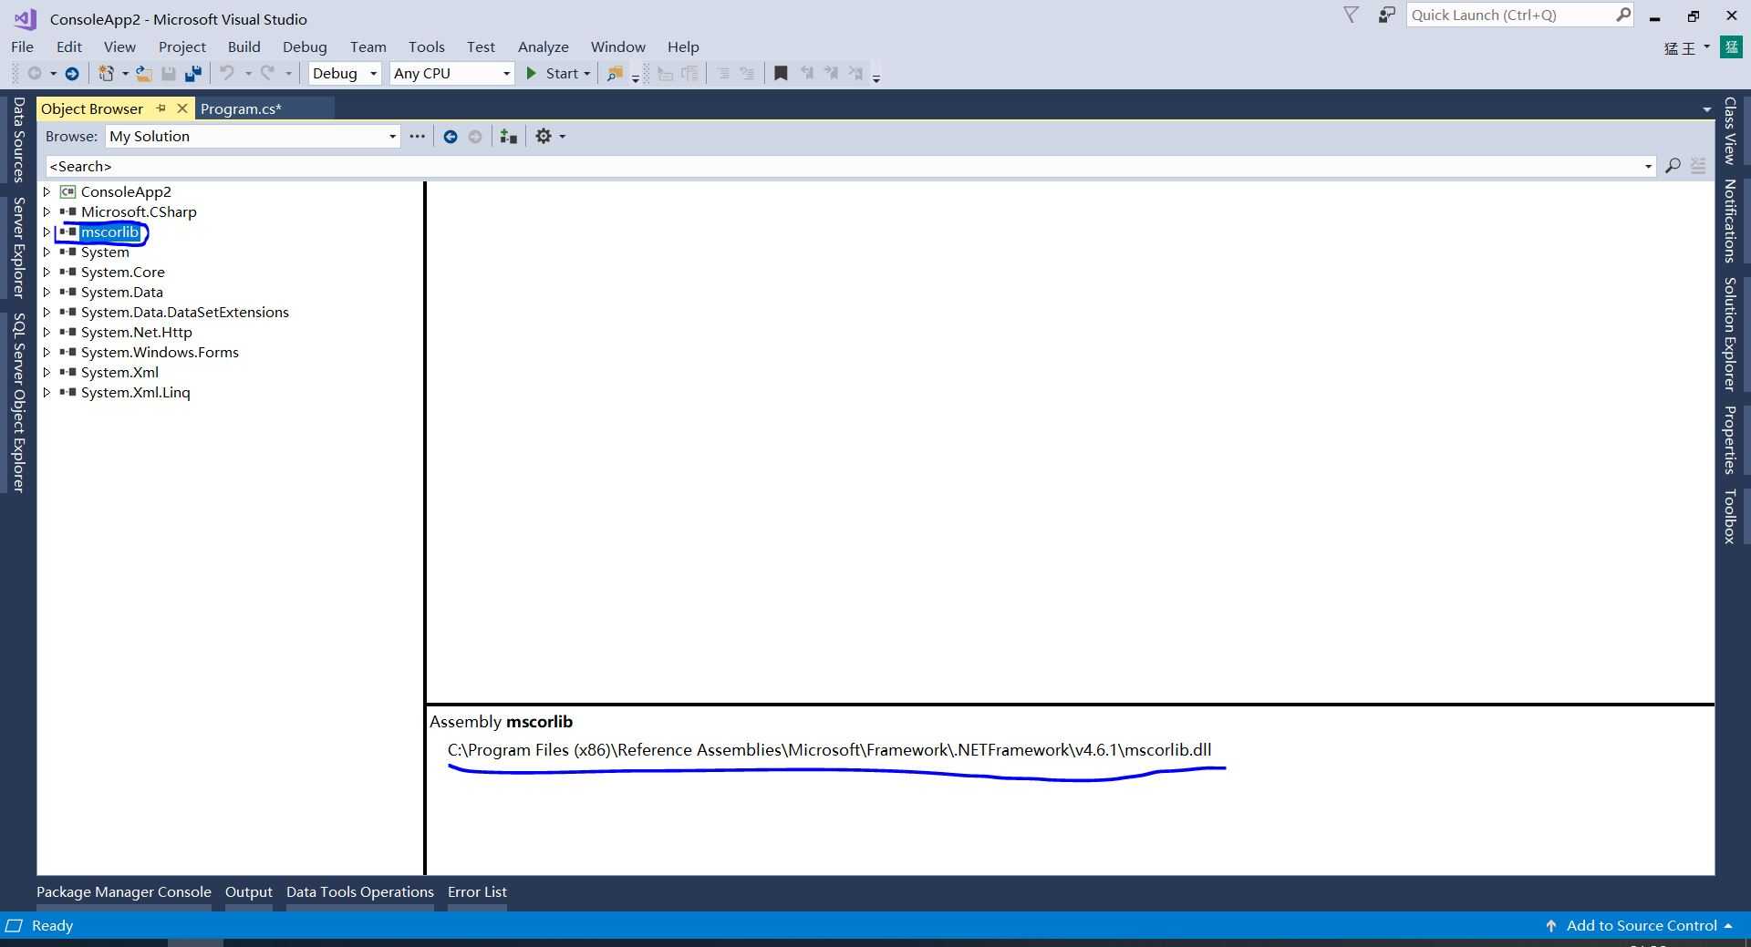Select the System.Data tree item
Image resolution: width=1751 pixels, height=947 pixels.
coord(121,292)
